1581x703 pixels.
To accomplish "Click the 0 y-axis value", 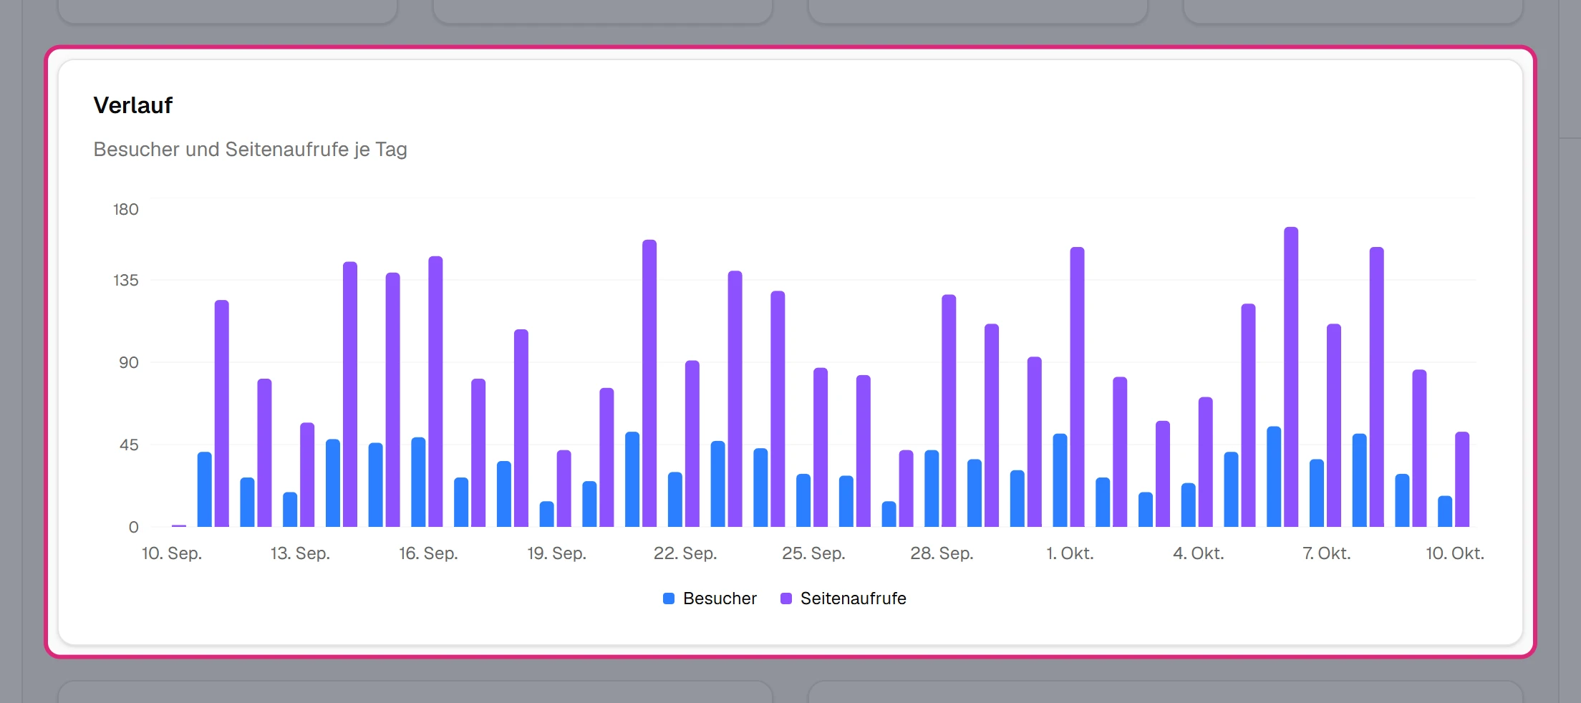I will tap(133, 527).
